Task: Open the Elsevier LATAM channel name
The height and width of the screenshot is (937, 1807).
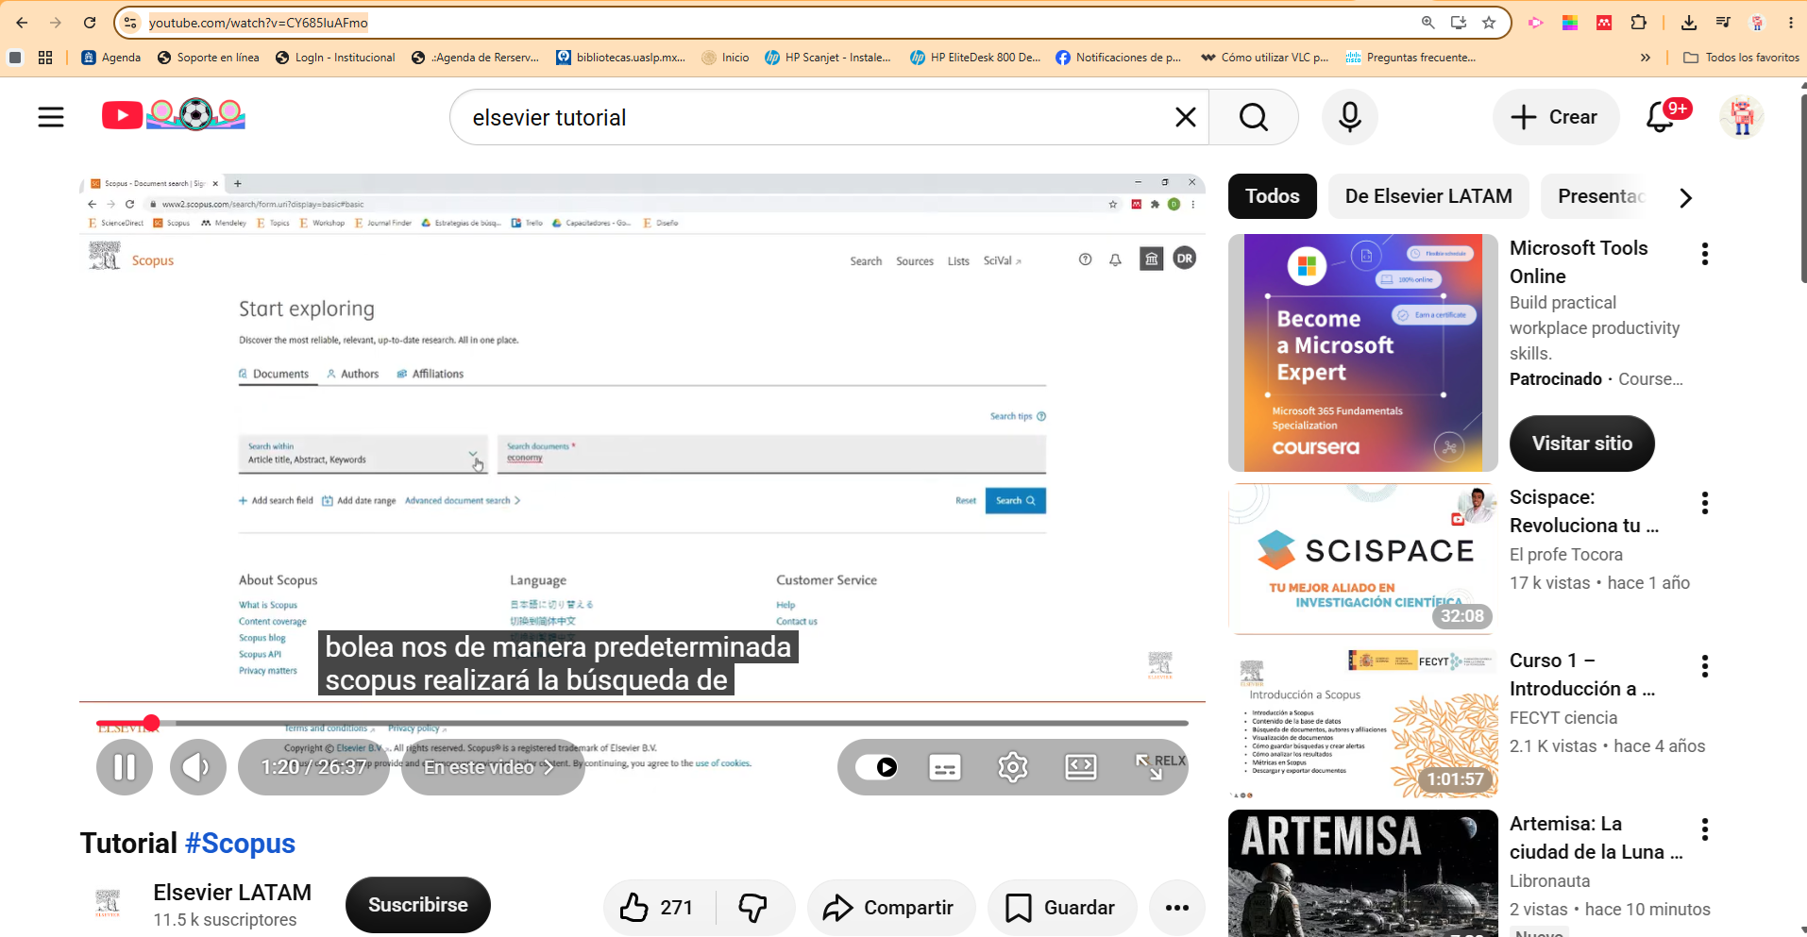Action: pyautogui.click(x=232, y=893)
